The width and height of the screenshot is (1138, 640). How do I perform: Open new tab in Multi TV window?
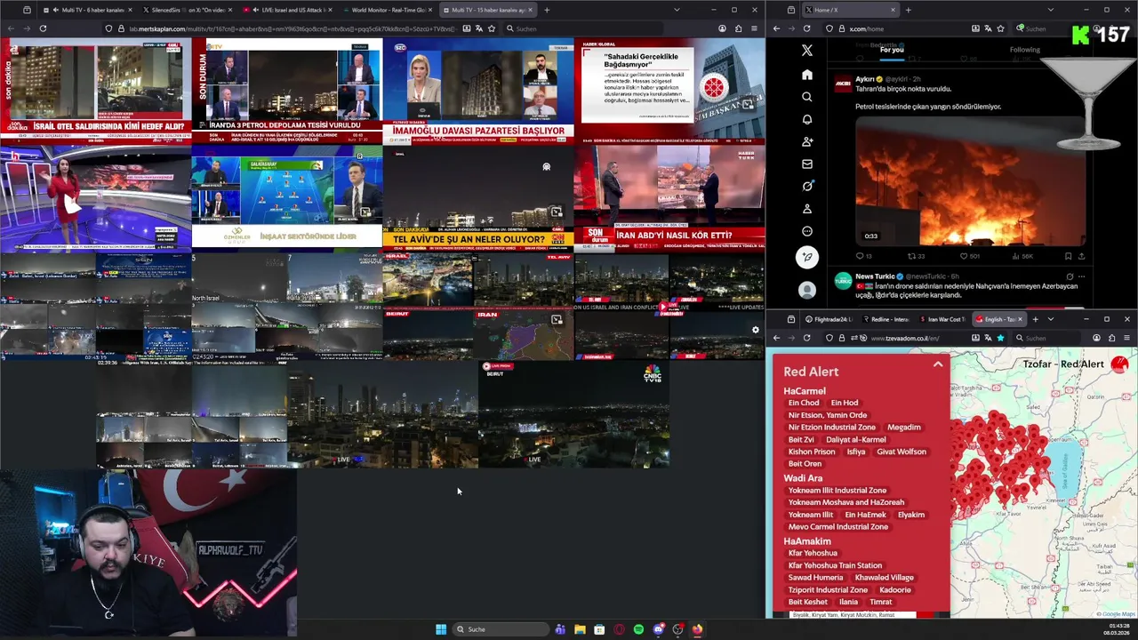547,10
